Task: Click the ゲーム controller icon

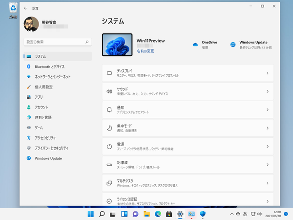Action: [29, 128]
